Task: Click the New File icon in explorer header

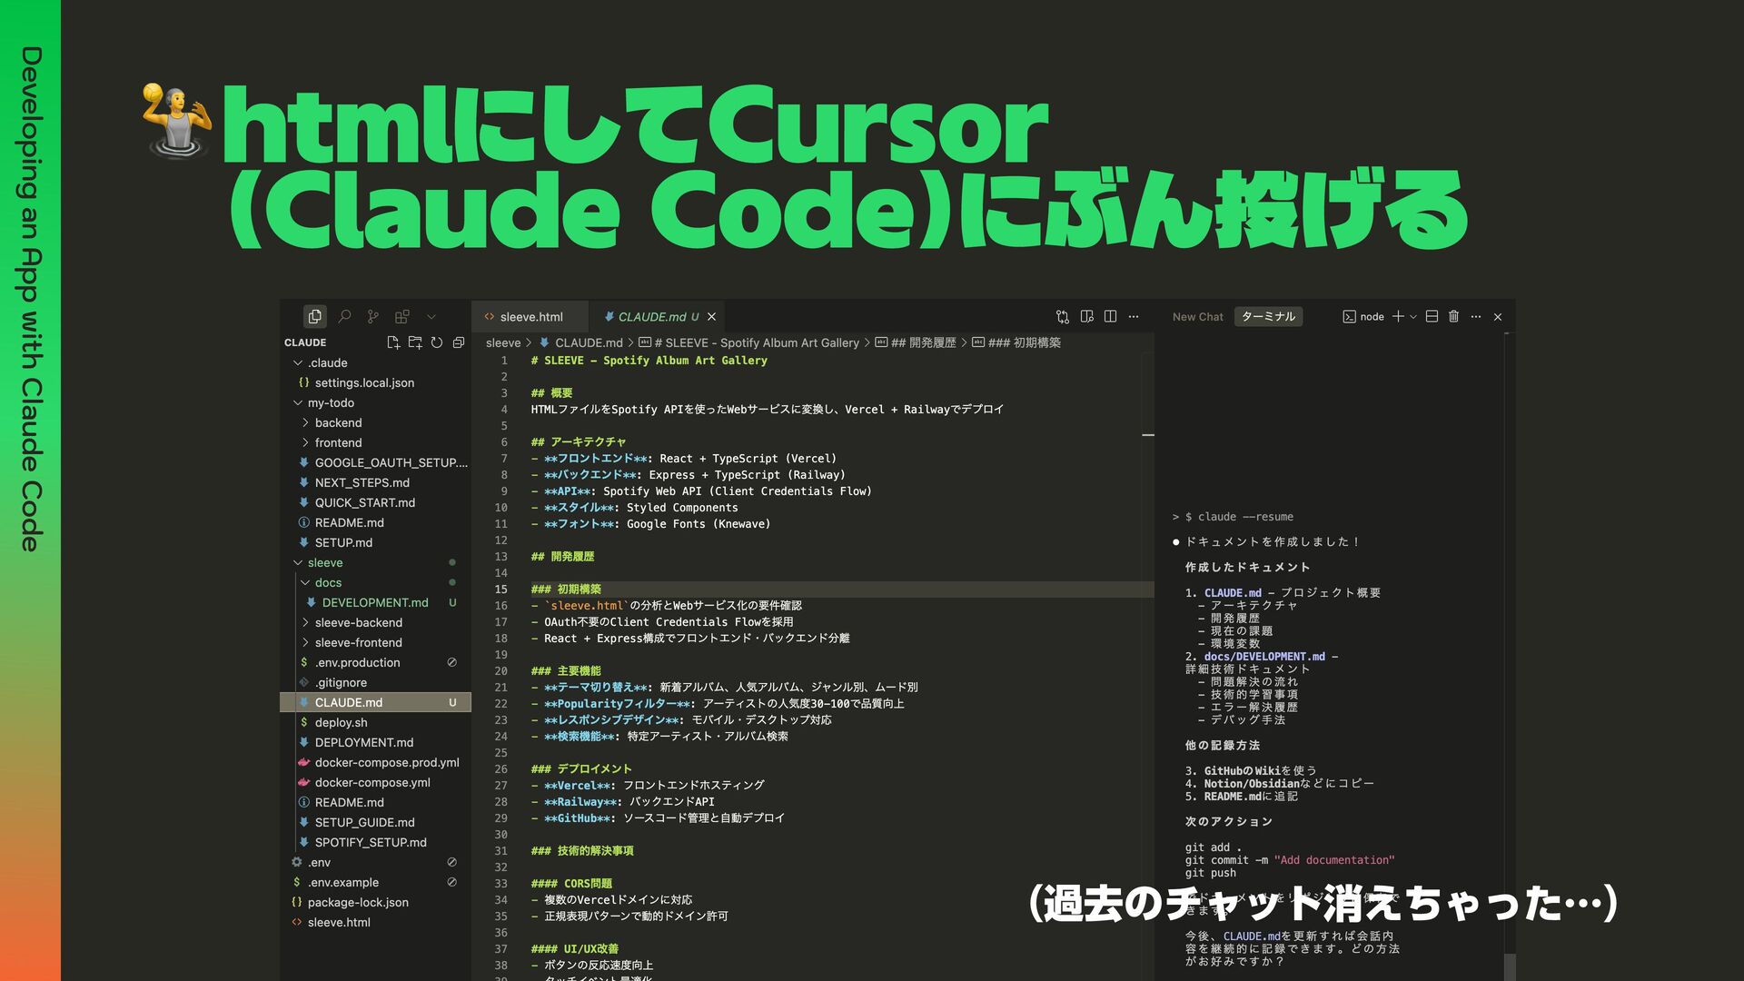Action: [x=393, y=342]
